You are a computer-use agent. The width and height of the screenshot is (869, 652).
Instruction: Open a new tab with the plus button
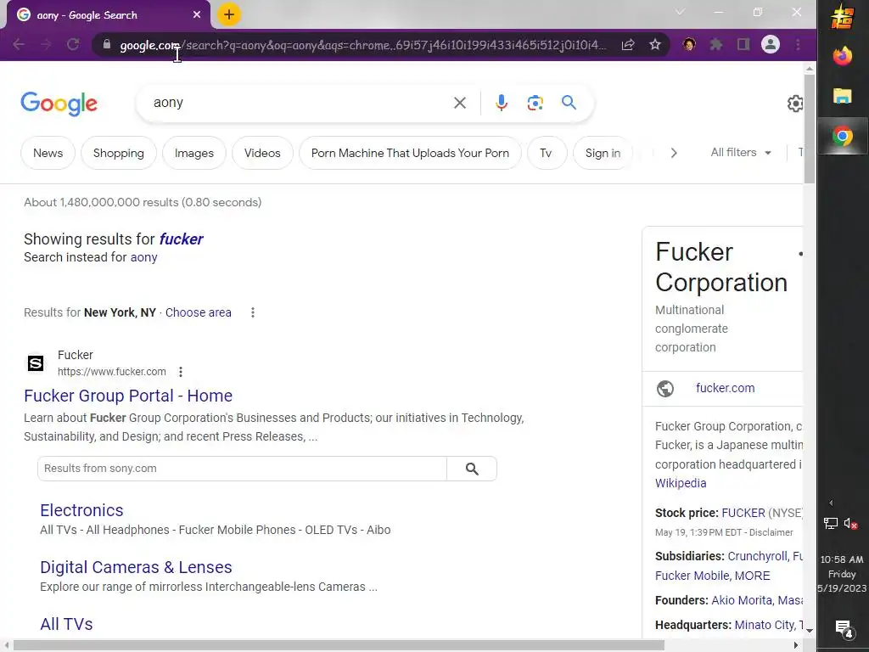click(x=229, y=14)
